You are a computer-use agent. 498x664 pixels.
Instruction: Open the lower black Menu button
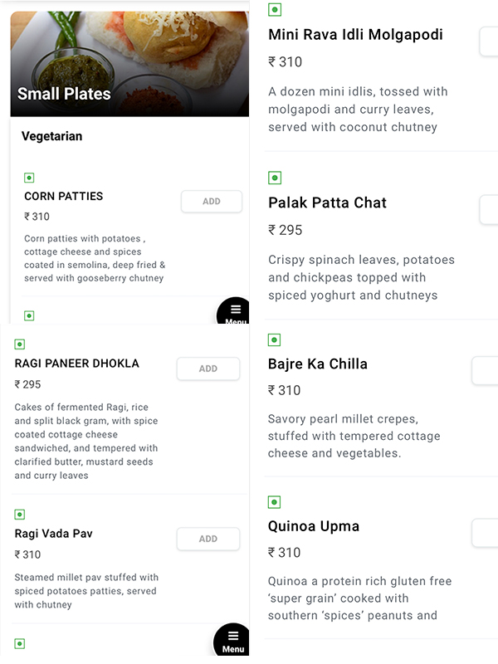click(x=232, y=641)
